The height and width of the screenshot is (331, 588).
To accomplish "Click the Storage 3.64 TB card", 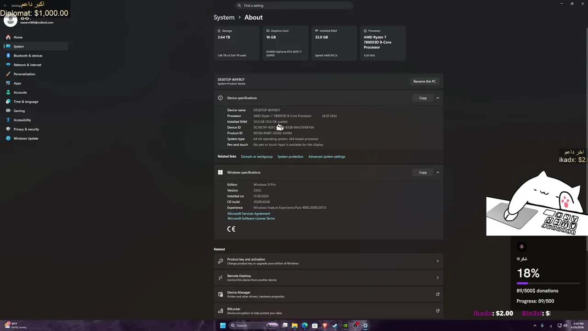I will tap(237, 43).
